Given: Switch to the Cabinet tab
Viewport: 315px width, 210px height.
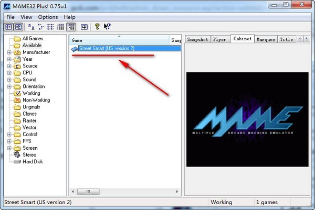Looking at the screenshot, I should pos(243,39).
